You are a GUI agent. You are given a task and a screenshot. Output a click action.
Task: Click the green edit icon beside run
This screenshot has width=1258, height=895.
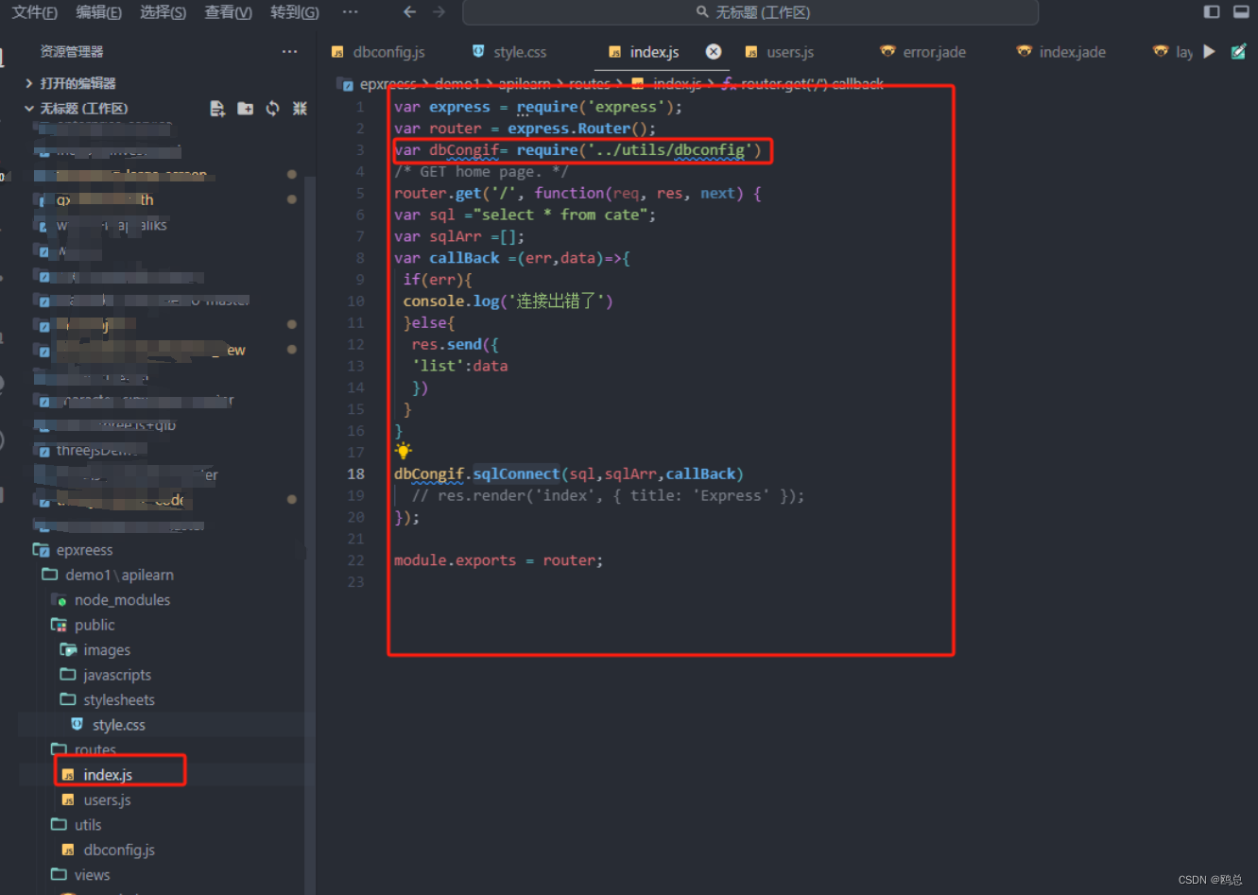coord(1238,52)
